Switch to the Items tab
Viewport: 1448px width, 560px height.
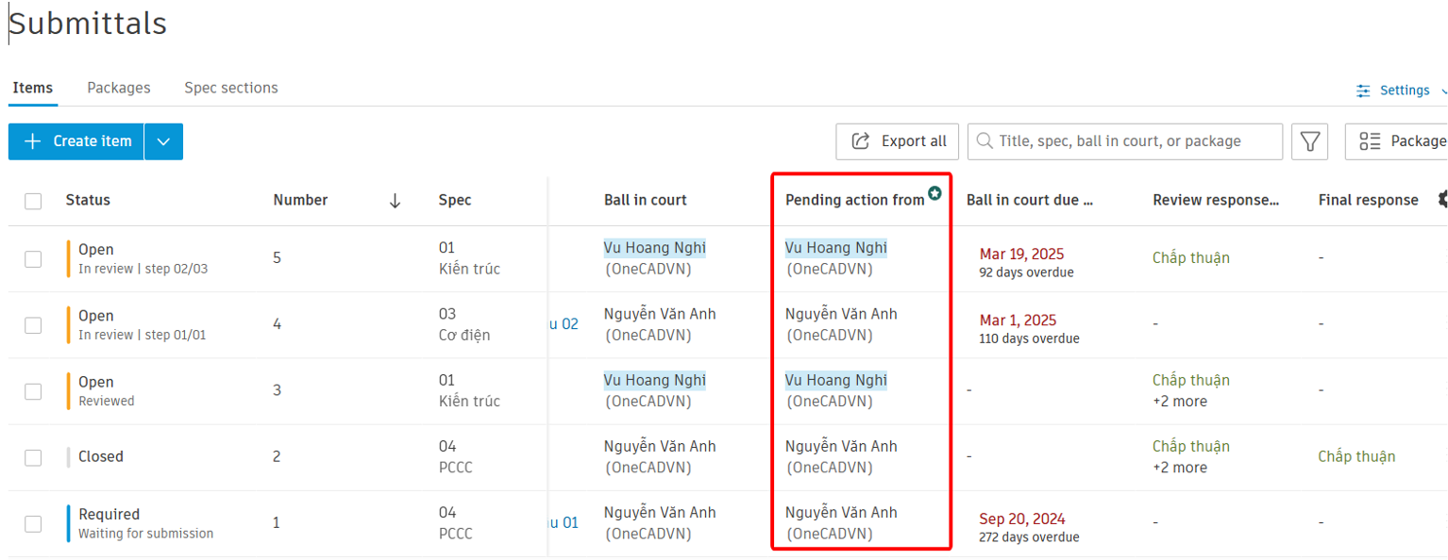coord(33,88)
